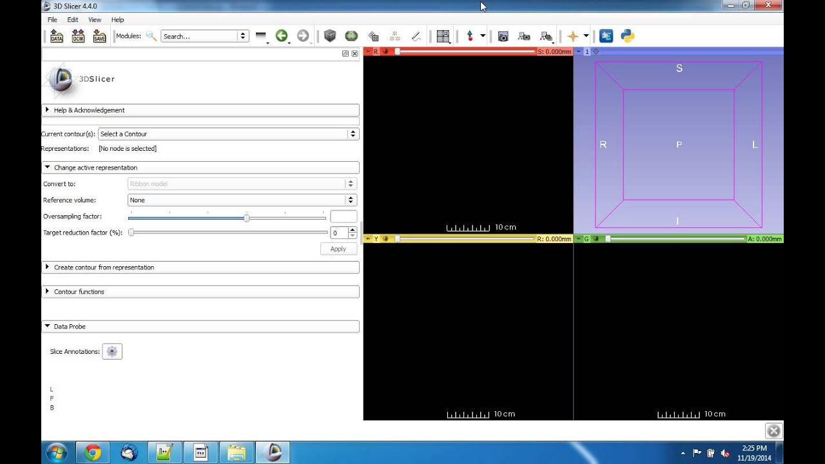Open the Windows Start menu

coord(56,452)
